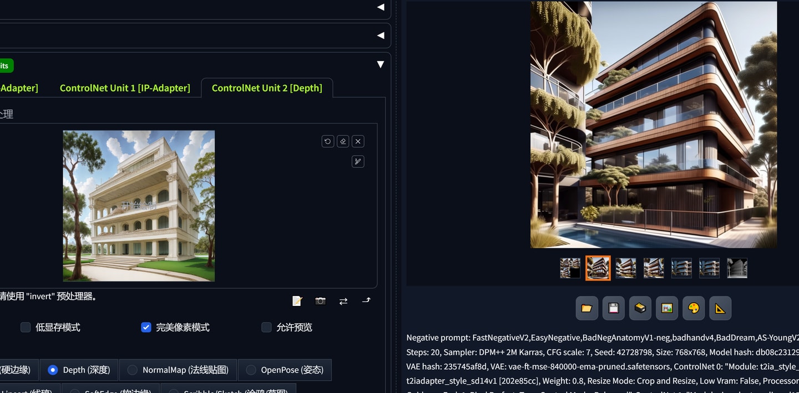
Task: Open the sixth thumbnail in the gallery strip
Action: click(x=709, y=268)
